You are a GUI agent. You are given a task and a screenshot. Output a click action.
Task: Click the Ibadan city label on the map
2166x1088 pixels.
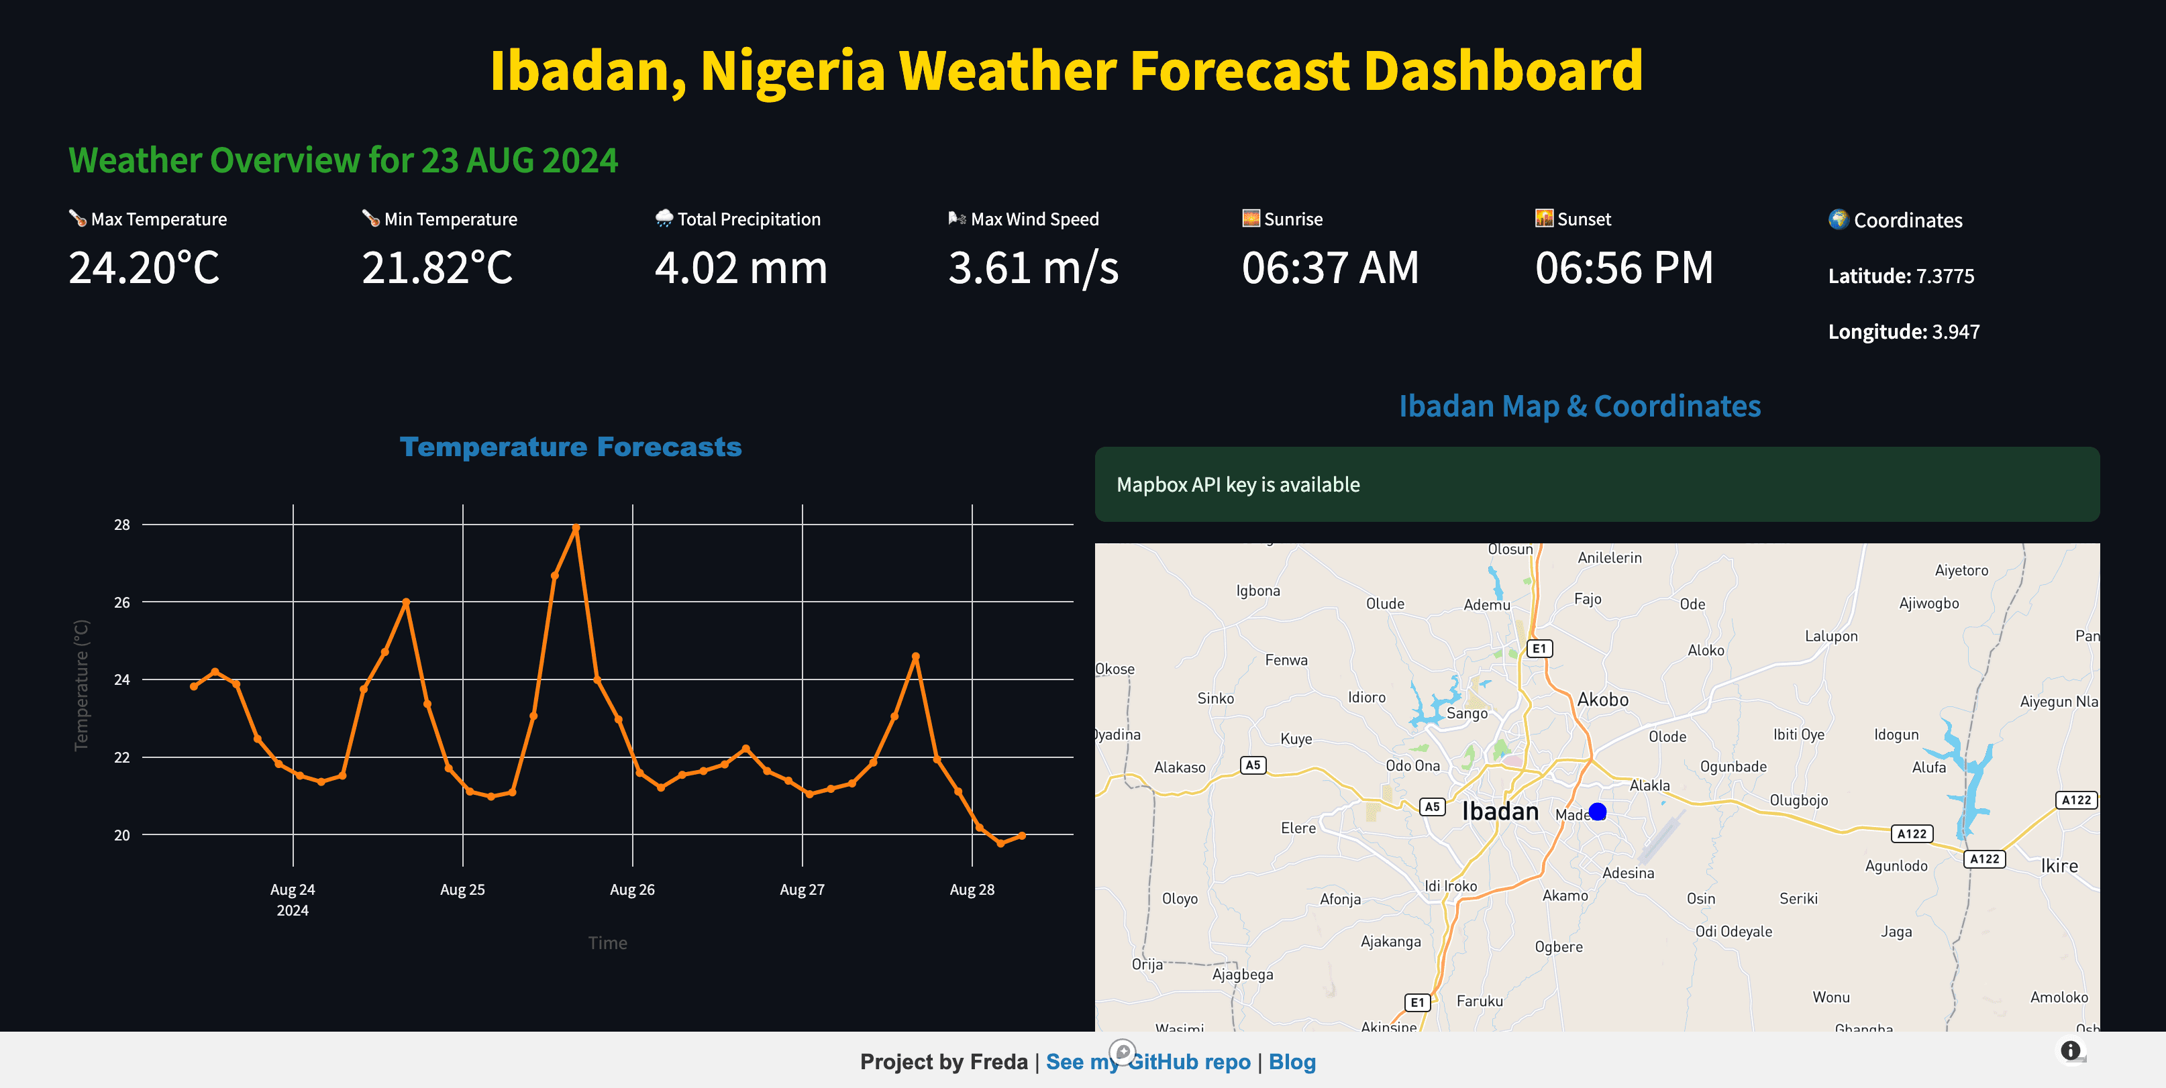point(1500,812)
